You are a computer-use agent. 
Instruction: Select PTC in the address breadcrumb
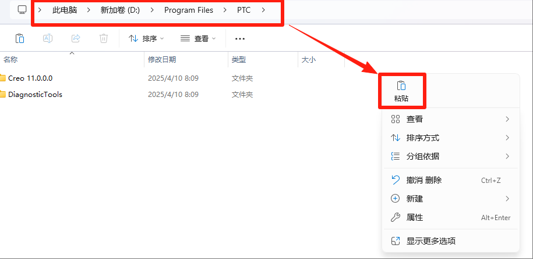[243, 10]
